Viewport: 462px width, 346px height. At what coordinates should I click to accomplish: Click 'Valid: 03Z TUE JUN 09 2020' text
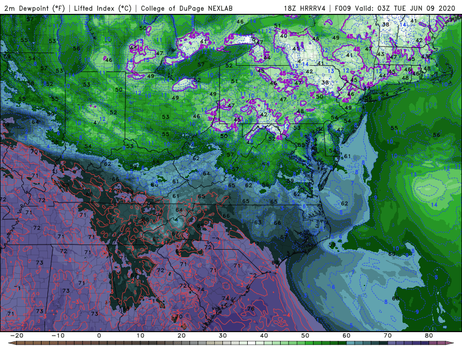405,8
